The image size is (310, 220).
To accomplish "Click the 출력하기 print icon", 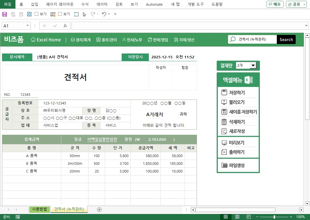I will 224,152.
